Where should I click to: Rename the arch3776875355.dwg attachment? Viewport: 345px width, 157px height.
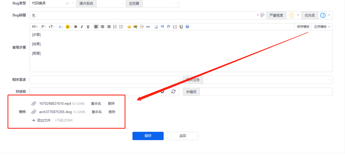(x=97, y=112)
